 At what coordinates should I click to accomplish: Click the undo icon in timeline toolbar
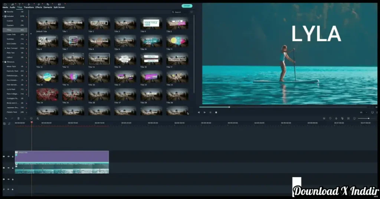(x=6, y=118)
